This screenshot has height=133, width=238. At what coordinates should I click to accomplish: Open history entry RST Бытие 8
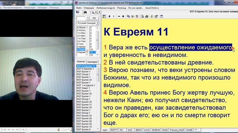coord(84,129)
